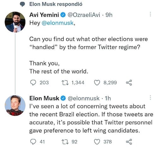Open Avi Yemini's profile name
158x148 pixels.
click(x=44, y=15)
